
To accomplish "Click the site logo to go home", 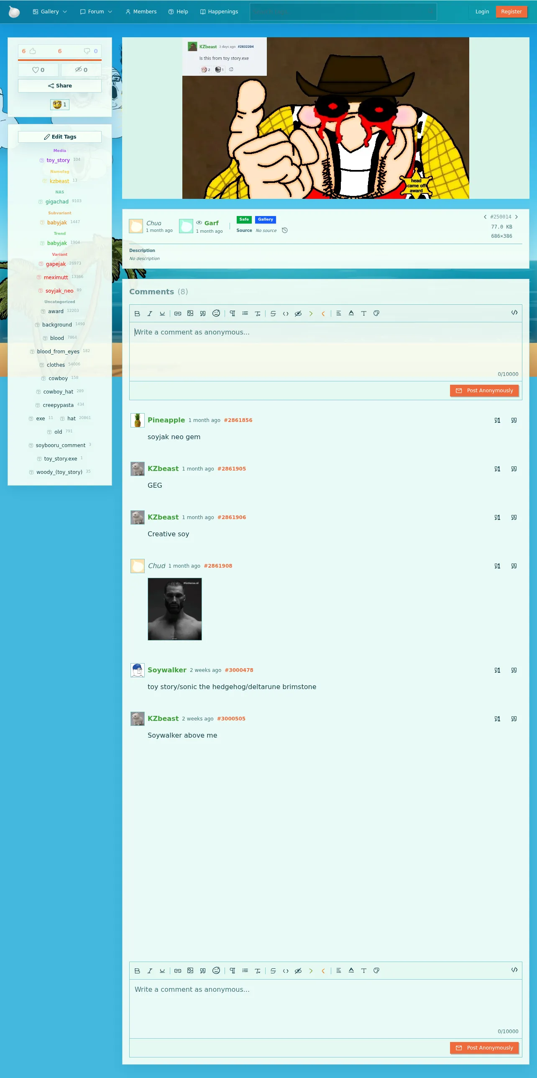I will [x=14, y=12].
